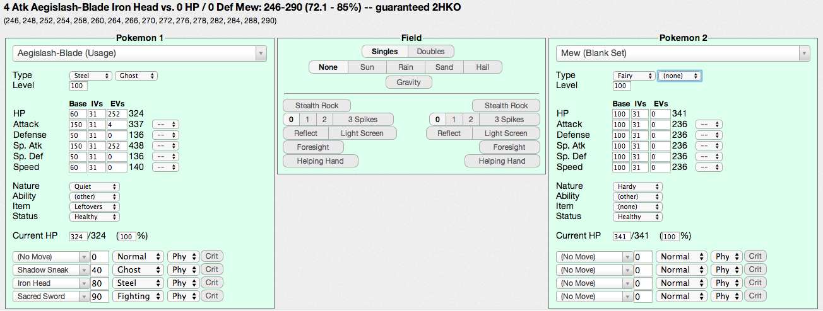Open Pokemon 2 item (none) dropdown
This screenshot has height=311, width=823.
637,206
